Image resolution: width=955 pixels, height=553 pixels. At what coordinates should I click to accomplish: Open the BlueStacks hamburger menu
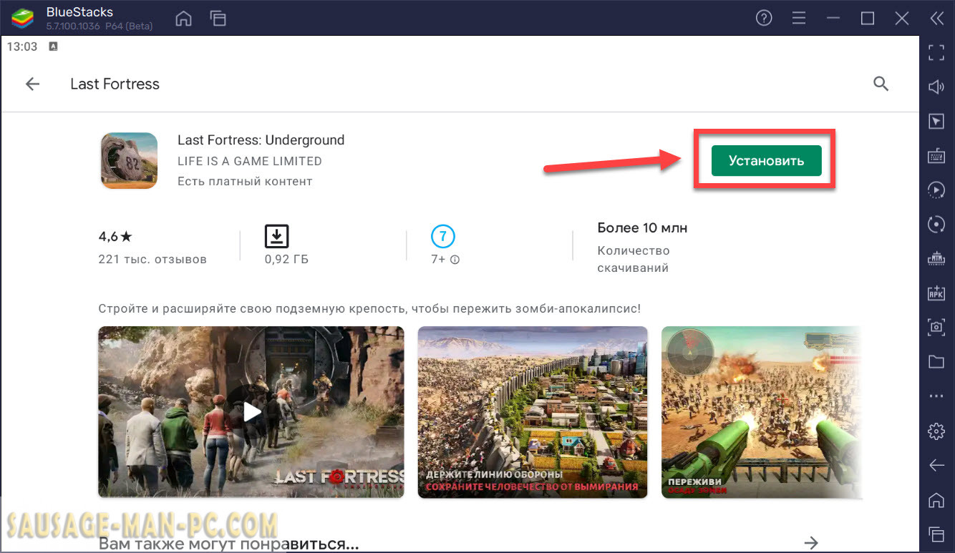pos(799,18)
